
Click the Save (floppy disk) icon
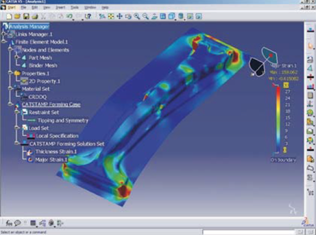coord(26,16)
